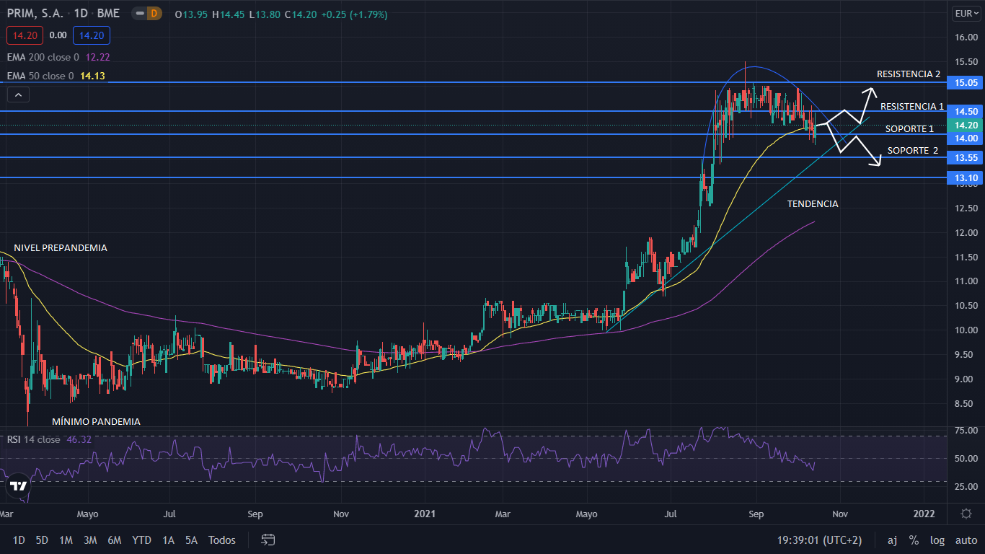Toggle the log scale option
The height and width of the screenshot is (554, 985).
pos(937,540)
